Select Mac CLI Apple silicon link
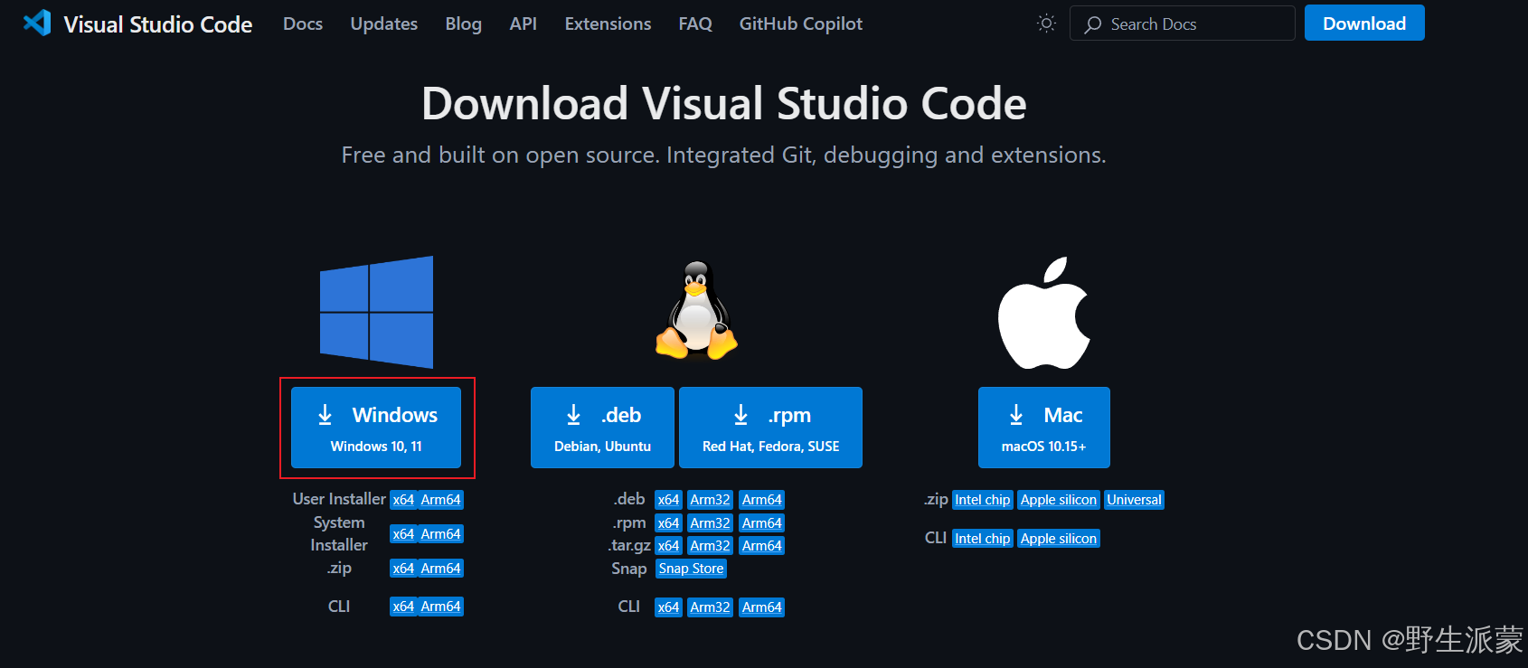This screenshot has width=1528, height=668. pos(1059,539)
